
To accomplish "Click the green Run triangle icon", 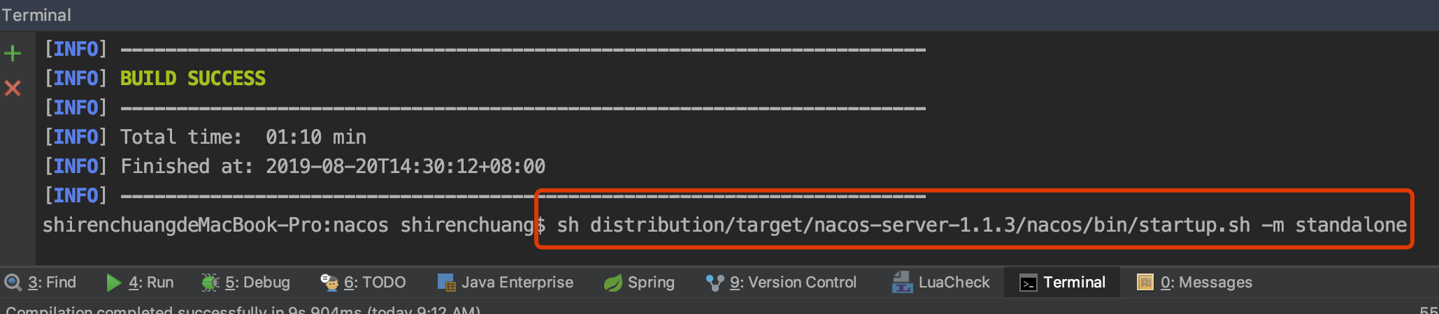I will point(113,283).
